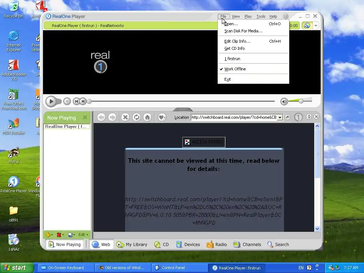Open the CD tab
The height and width of the screenshot is (273, 364).
tap(161, 245)
